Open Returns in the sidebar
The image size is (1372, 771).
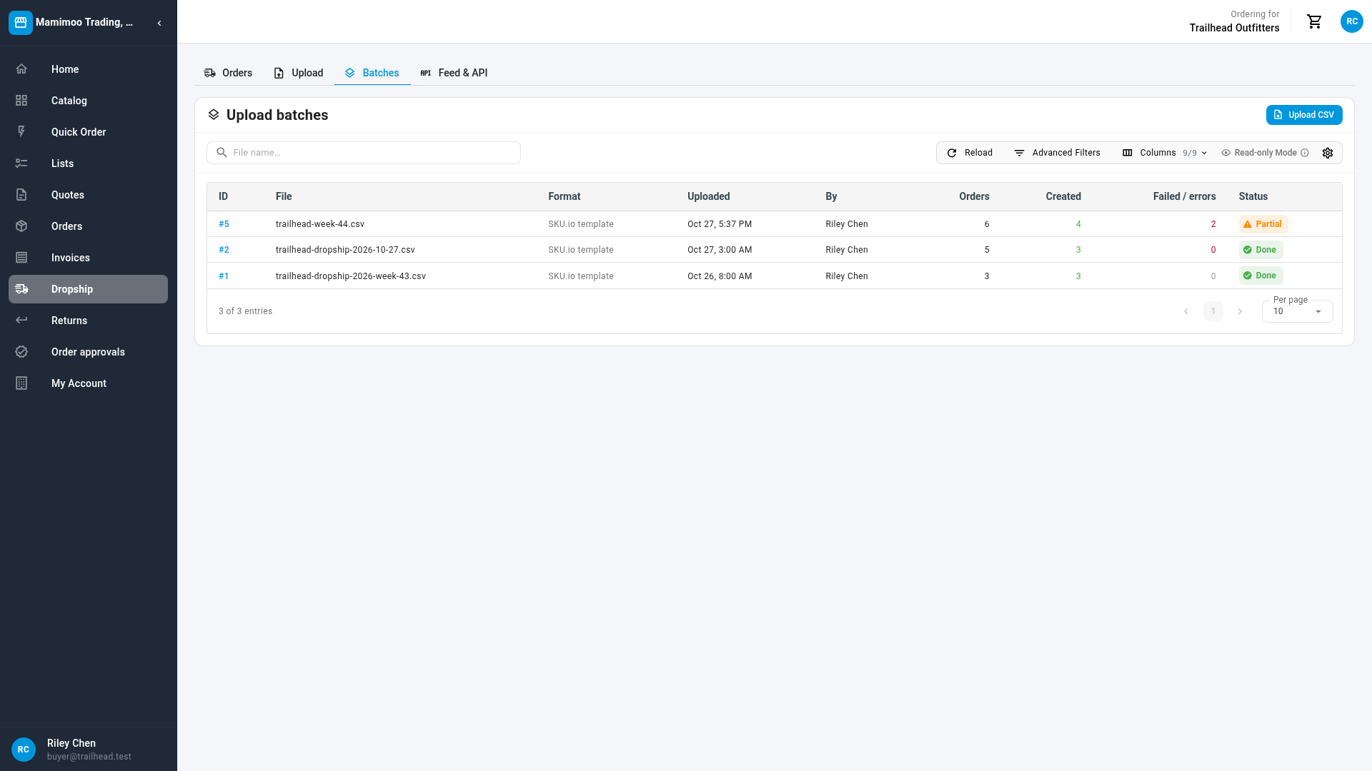(x=88, y=321)
